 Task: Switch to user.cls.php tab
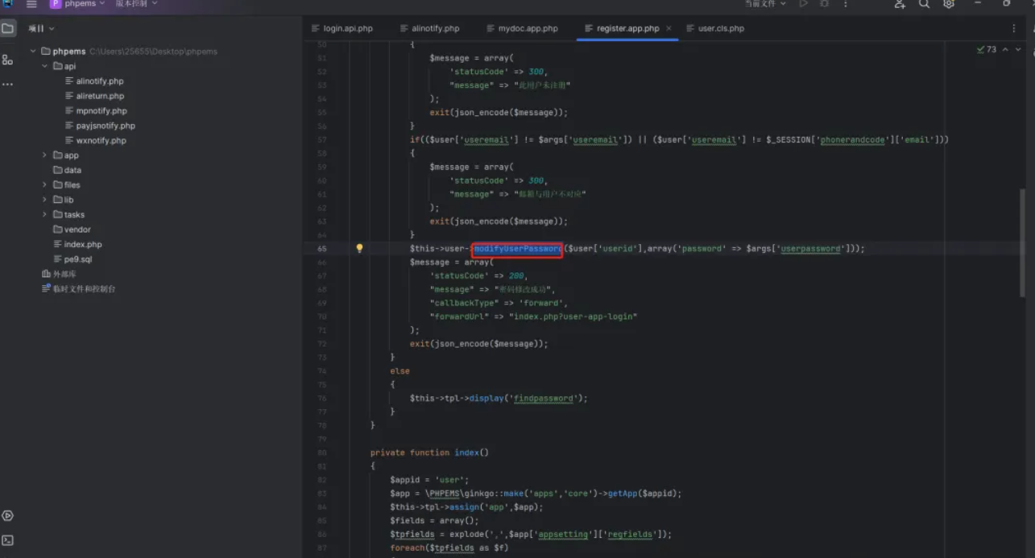coord(715,28)
